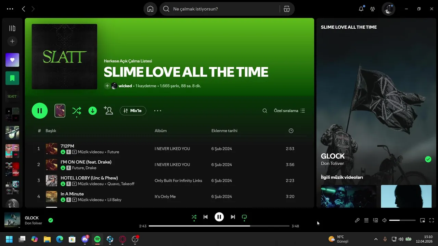This screenshot has height=246, width=438.
Task: Open the Windows Start menu
Action: coord(9,239)
